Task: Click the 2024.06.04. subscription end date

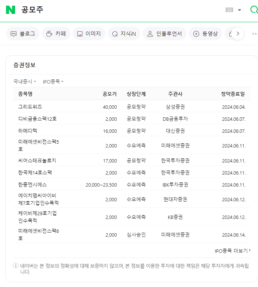Action: (234, 107)
